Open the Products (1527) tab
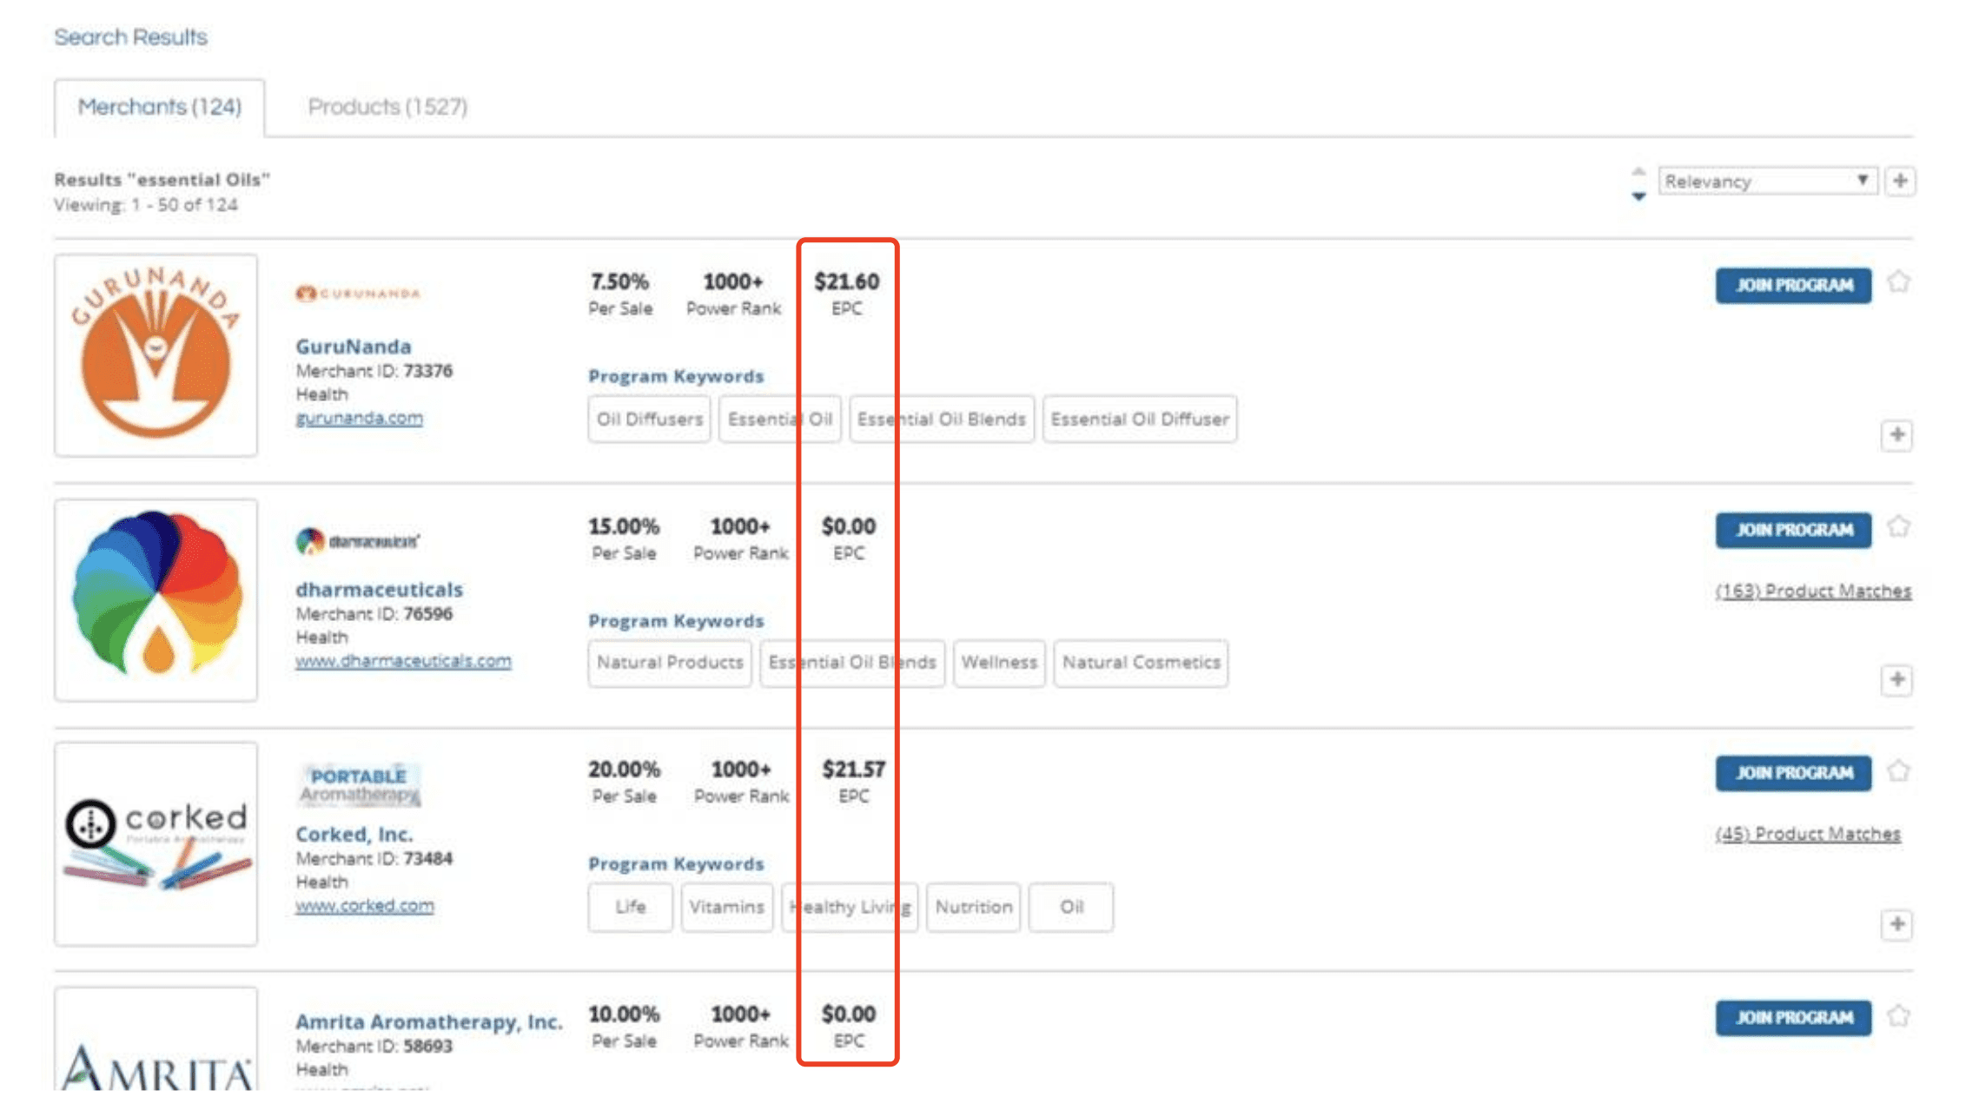Image resolution: width=1979 pixels, height=1110 pixels. [387, 107]
